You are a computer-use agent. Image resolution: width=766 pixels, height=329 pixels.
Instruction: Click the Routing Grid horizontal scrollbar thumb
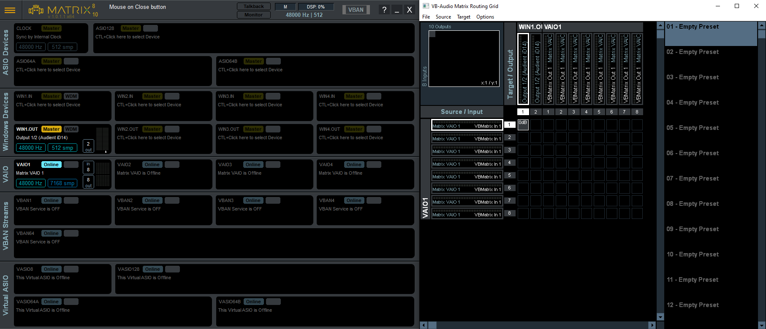(x=432, y=325)
